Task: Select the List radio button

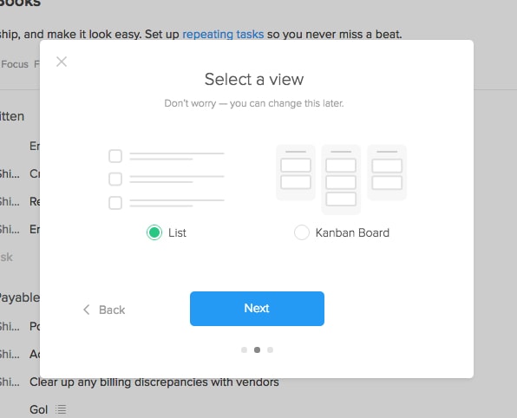Action: point(154,232)
